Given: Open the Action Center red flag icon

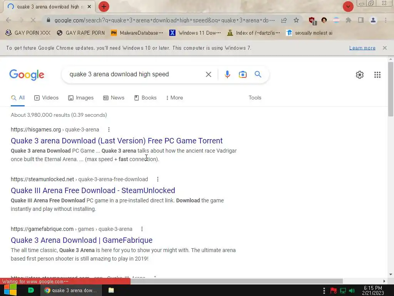Looking at the screenshot, I should [x=334, y=291].
